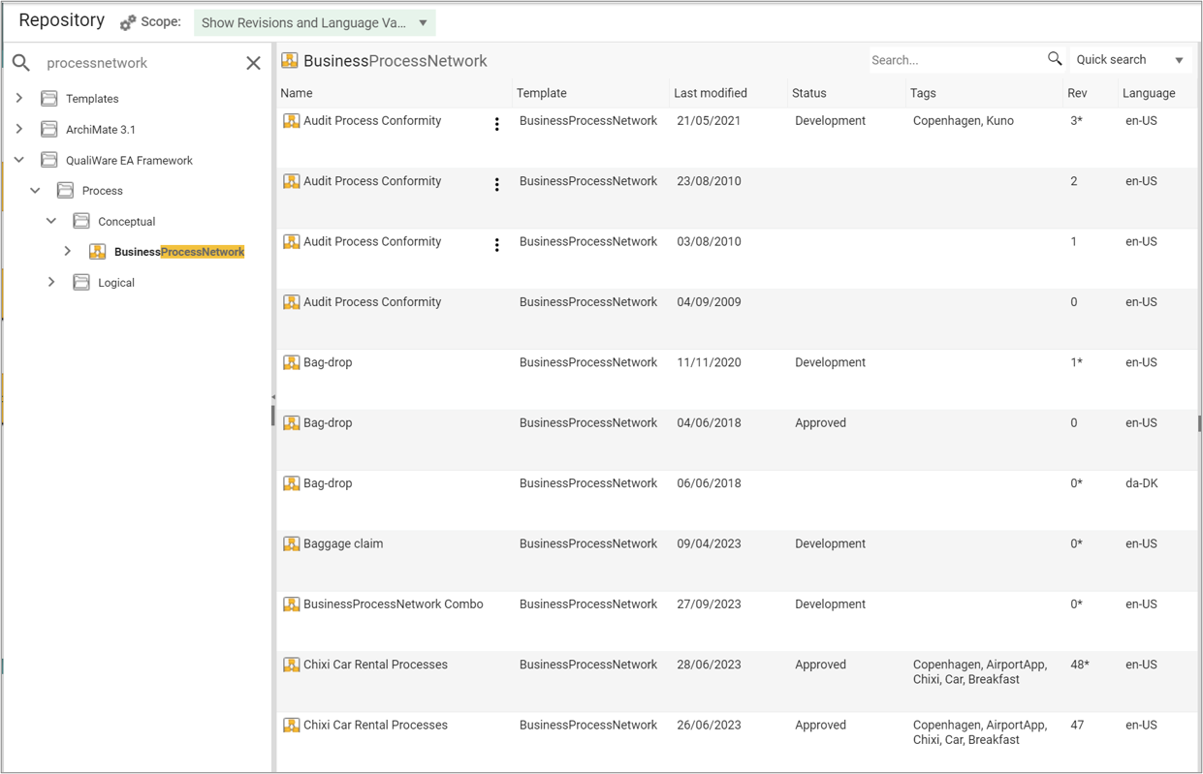Click the Conceptual folder icon
1203x774 pixels.
coord(81,221)
